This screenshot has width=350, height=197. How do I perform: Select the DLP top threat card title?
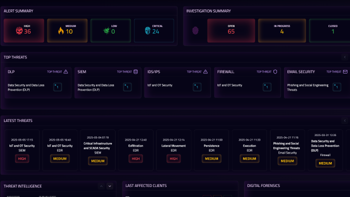11,72
